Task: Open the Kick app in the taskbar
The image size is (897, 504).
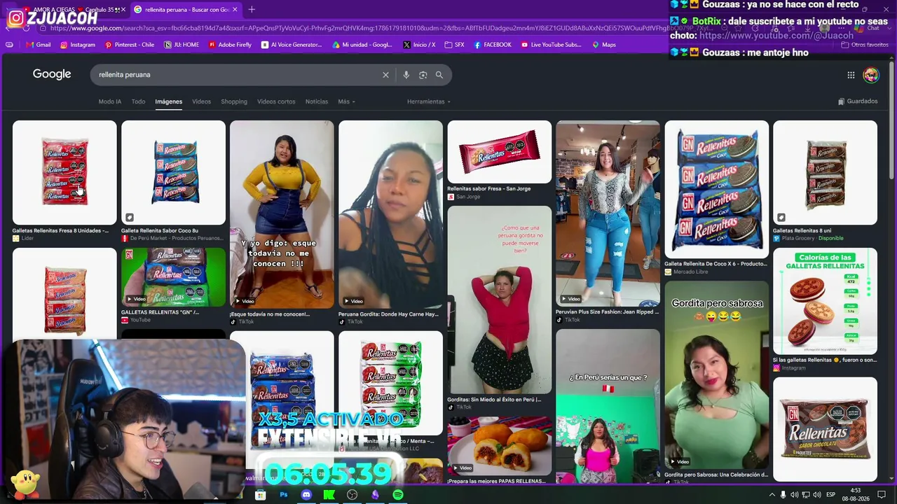Action: (329, 495)
